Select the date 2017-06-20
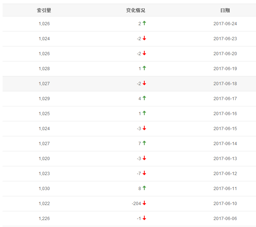The width and height of the screenshot is (256, 227). tap(225, 54)
